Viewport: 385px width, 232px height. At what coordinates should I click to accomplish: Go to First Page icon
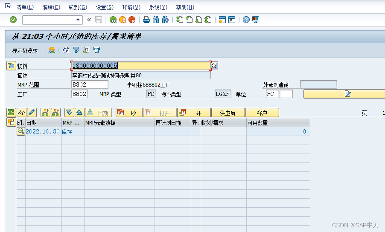(x=180, y=20)
